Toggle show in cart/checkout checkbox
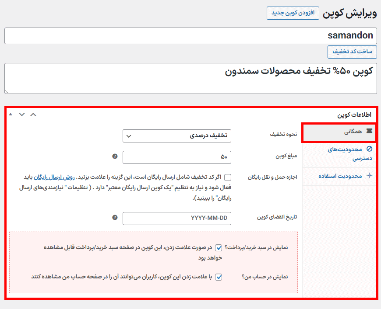 (219, 248)
